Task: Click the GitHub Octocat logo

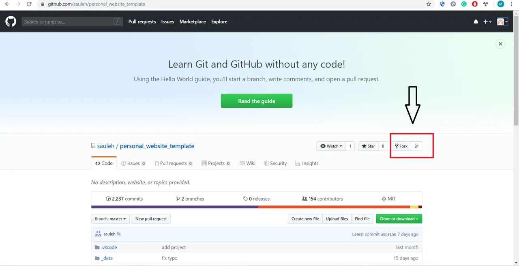Action: click(x=11, y=22)
